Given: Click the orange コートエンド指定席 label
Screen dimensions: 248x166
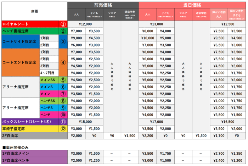Looking at the screenshot, I should pos(20,62).
